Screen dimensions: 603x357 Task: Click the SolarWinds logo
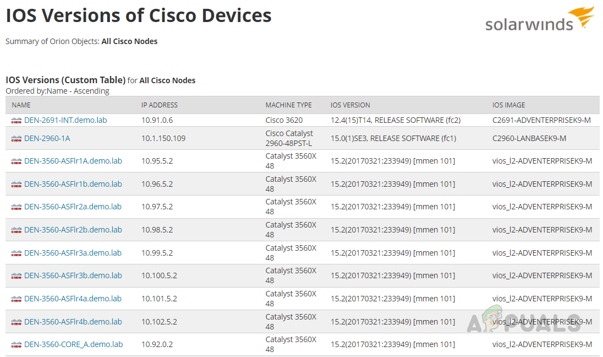539,20
